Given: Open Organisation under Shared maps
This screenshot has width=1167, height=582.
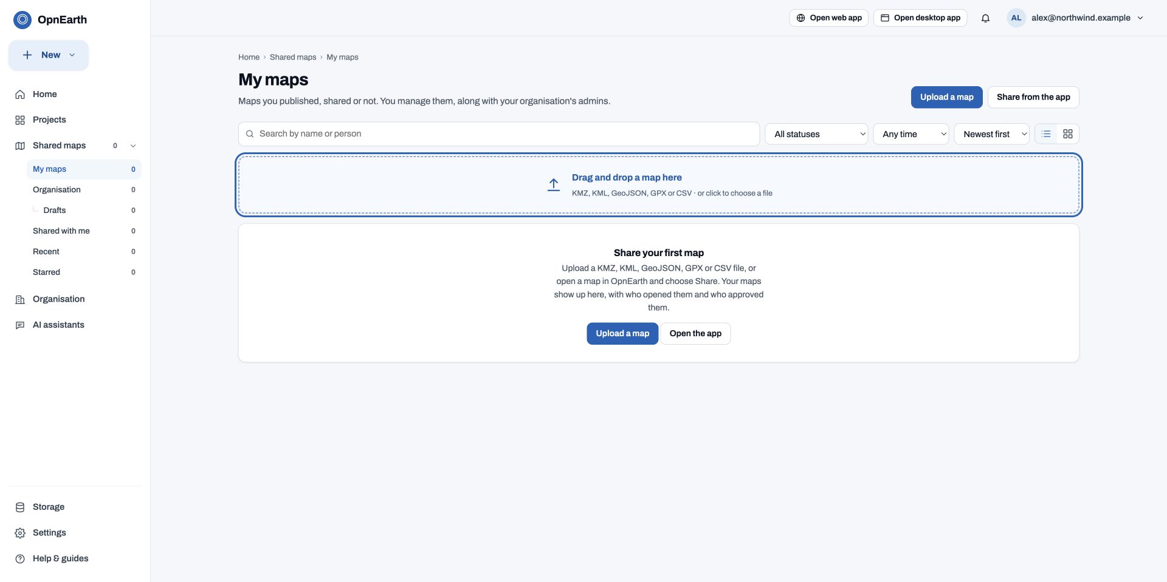Looking at the screenshot, I should click(x=84, y=190).
